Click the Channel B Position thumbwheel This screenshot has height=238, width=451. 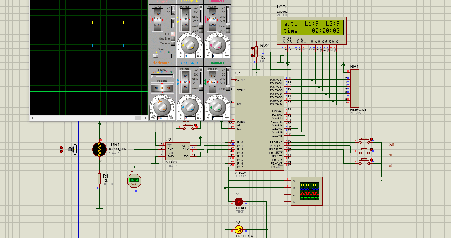[185, 82]
